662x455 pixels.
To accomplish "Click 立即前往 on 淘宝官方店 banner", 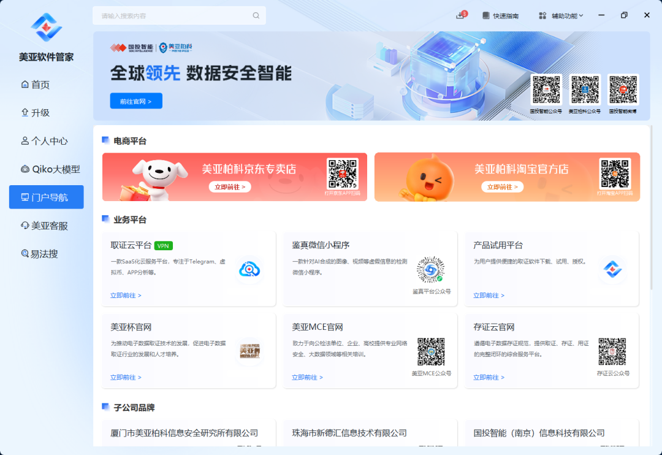I will pyautogui.click(x=503, y=187).
